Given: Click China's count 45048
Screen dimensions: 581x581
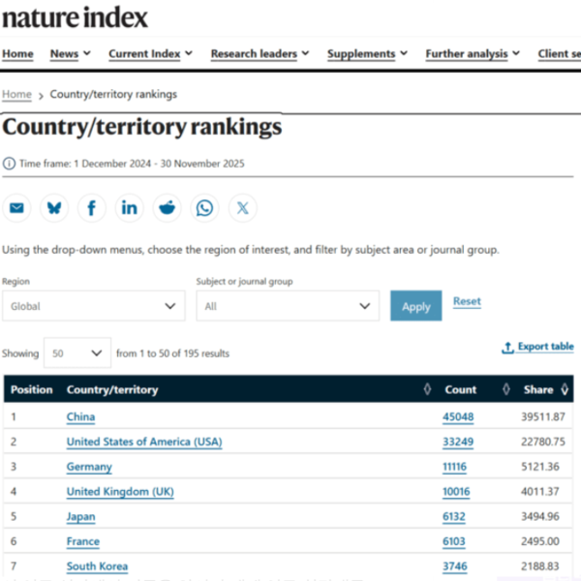Looking at the screenshot, I should pos(458,416).
